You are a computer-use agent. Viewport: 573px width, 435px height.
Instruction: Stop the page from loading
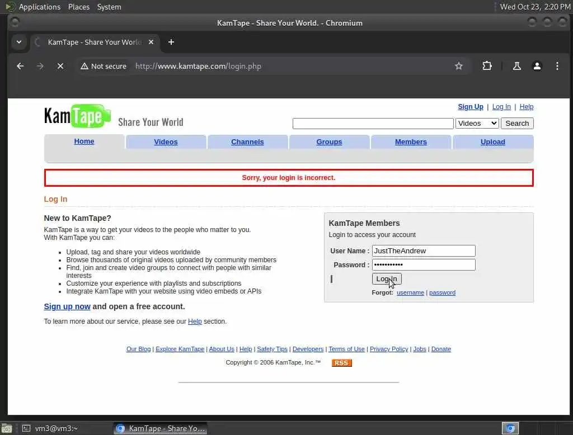(60, 66)
